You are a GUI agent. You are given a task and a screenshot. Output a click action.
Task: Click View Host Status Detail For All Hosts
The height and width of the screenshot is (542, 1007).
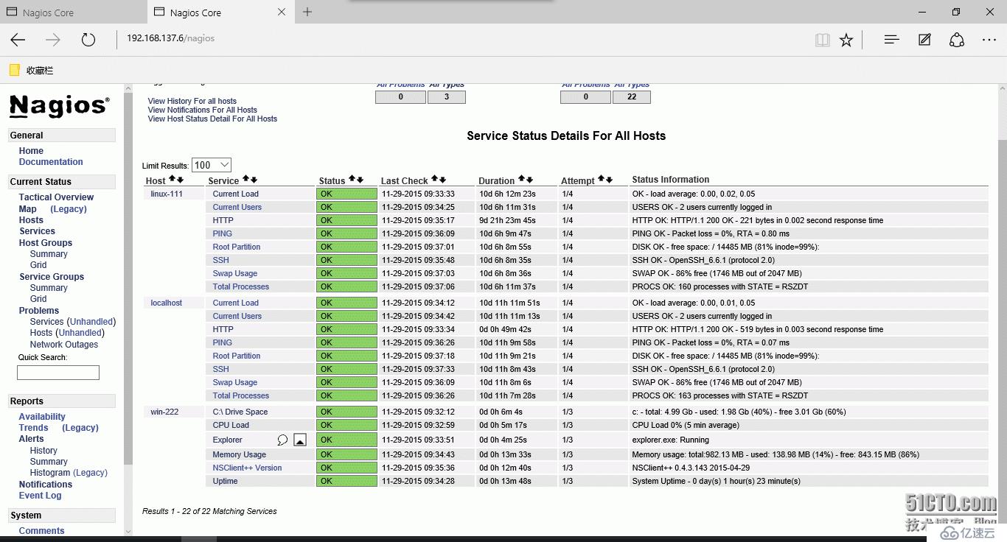(x=212, y=119)
